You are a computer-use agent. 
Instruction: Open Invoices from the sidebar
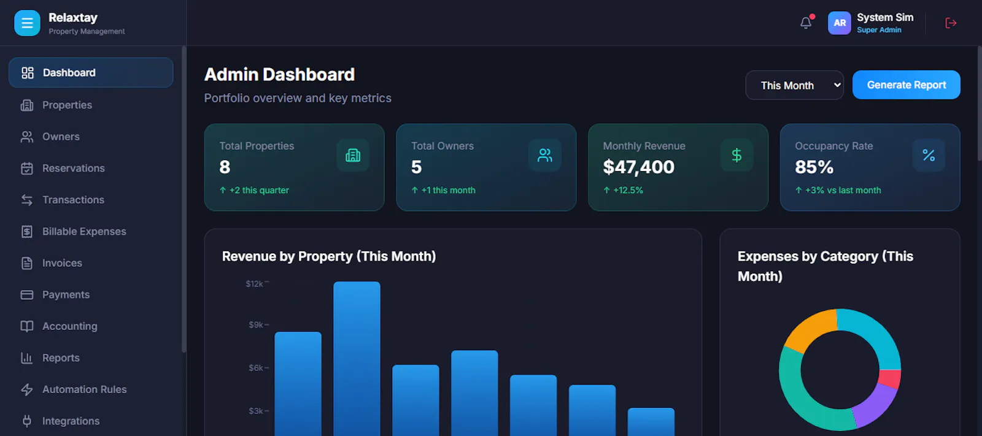coord(91,263)
